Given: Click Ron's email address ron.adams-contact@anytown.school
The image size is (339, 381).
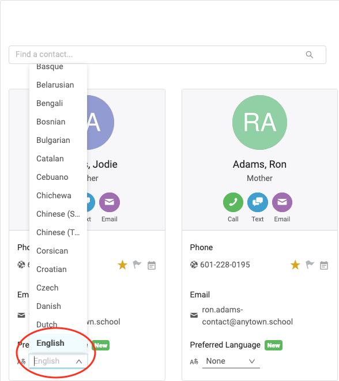Looking at the screenshot, I should (x=247, y=316).
